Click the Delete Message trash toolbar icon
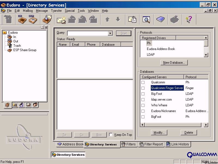 click(8, 19)
